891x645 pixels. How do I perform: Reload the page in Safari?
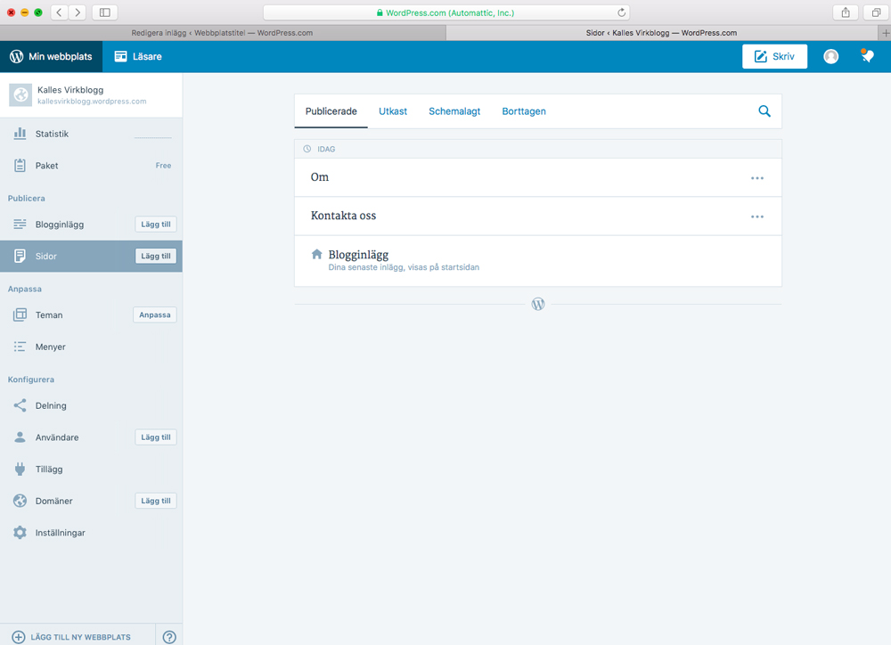pyautogui.click(x=621, y=12)
